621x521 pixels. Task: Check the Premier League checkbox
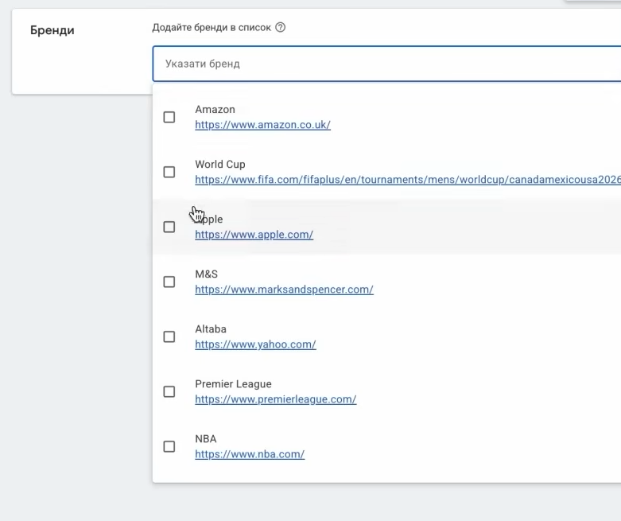[x=169, y=391]
